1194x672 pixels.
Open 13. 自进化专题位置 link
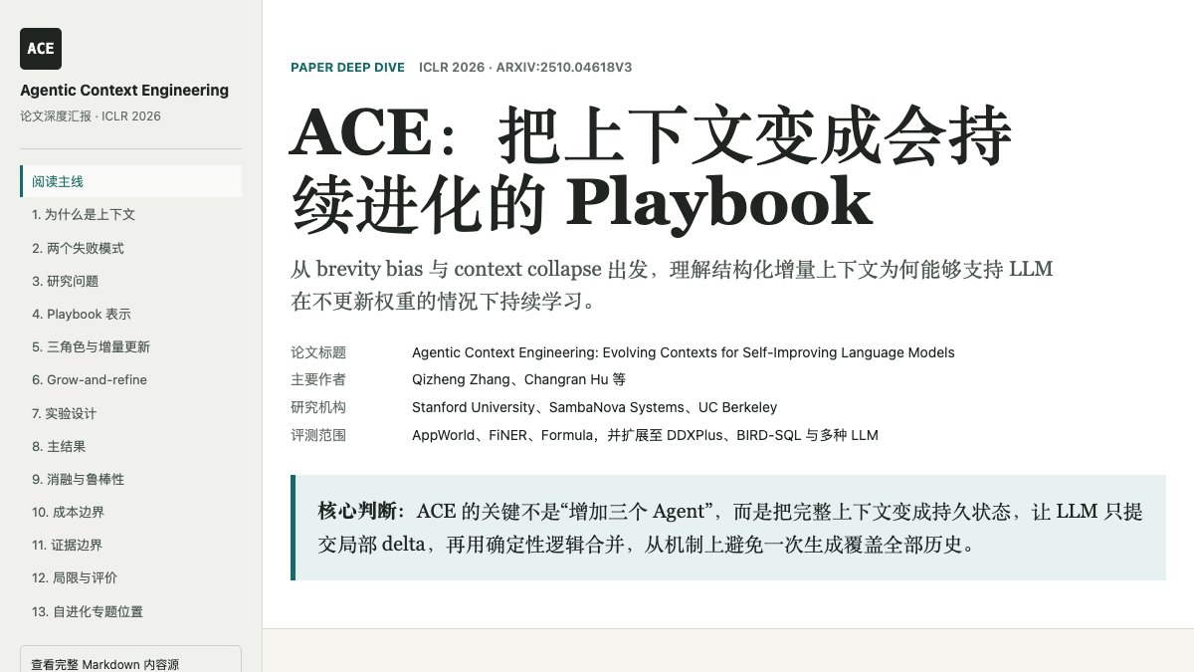(130, 611)
